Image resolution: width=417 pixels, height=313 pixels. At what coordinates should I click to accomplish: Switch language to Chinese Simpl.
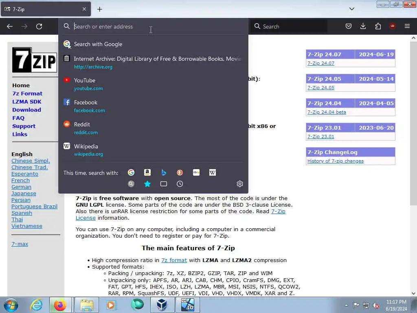pos(31,161)
